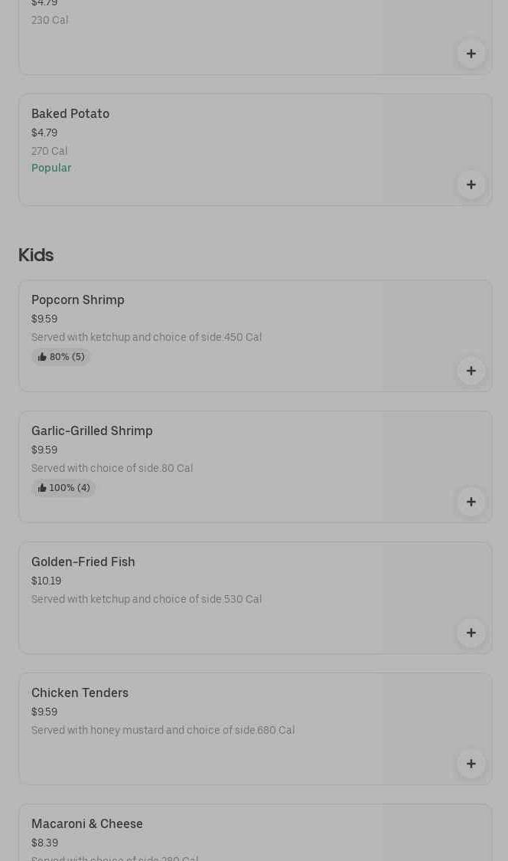Add Golden-Fried Fish via plus icon
The height and width of the screenshot is (861, 508).
[x=471, y=633]
